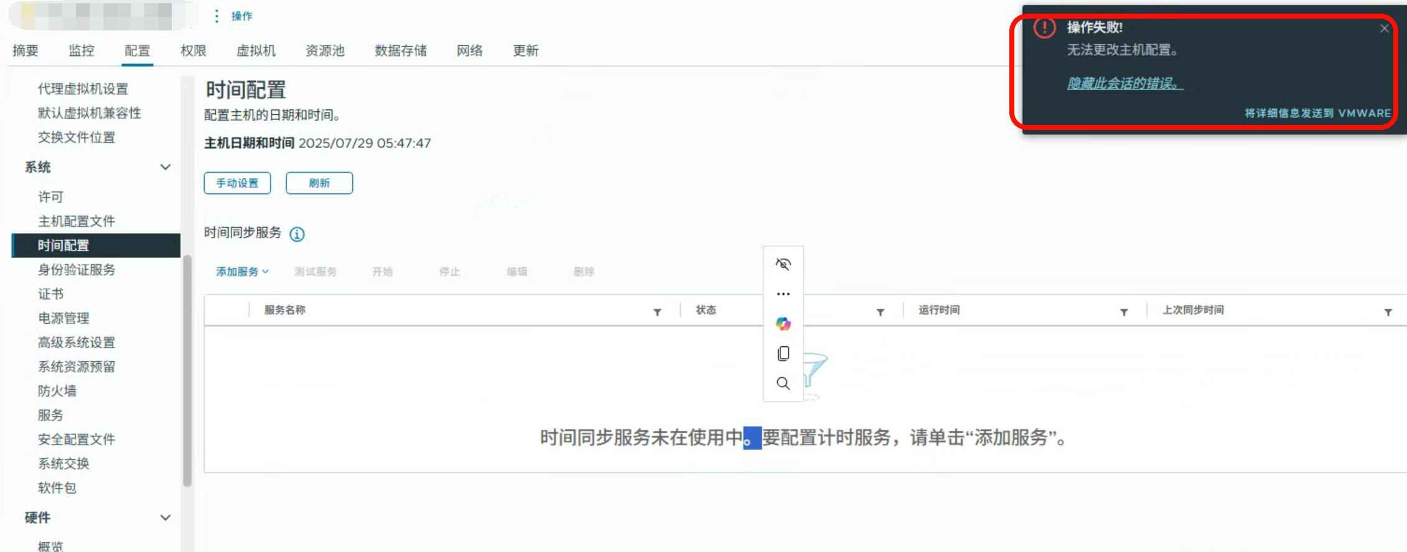
Task: Click the 运行时间 column header
Action: pyautogui.click(x=939, y=310)
